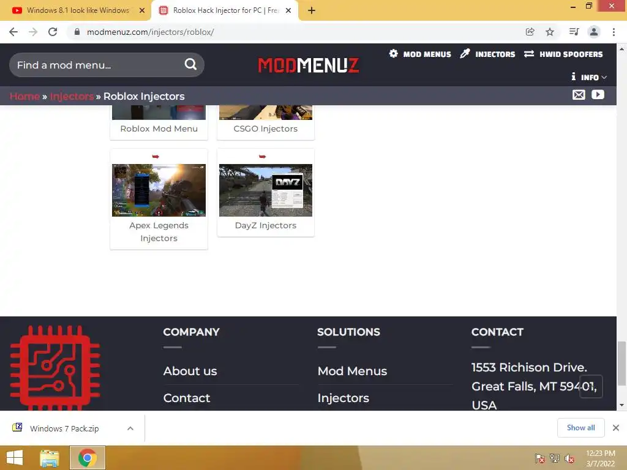The width and height of the screenshot is (627, 470).
Task: Click scrollbar down arrow
Action: pyautogui.click(x=621, y=405)
